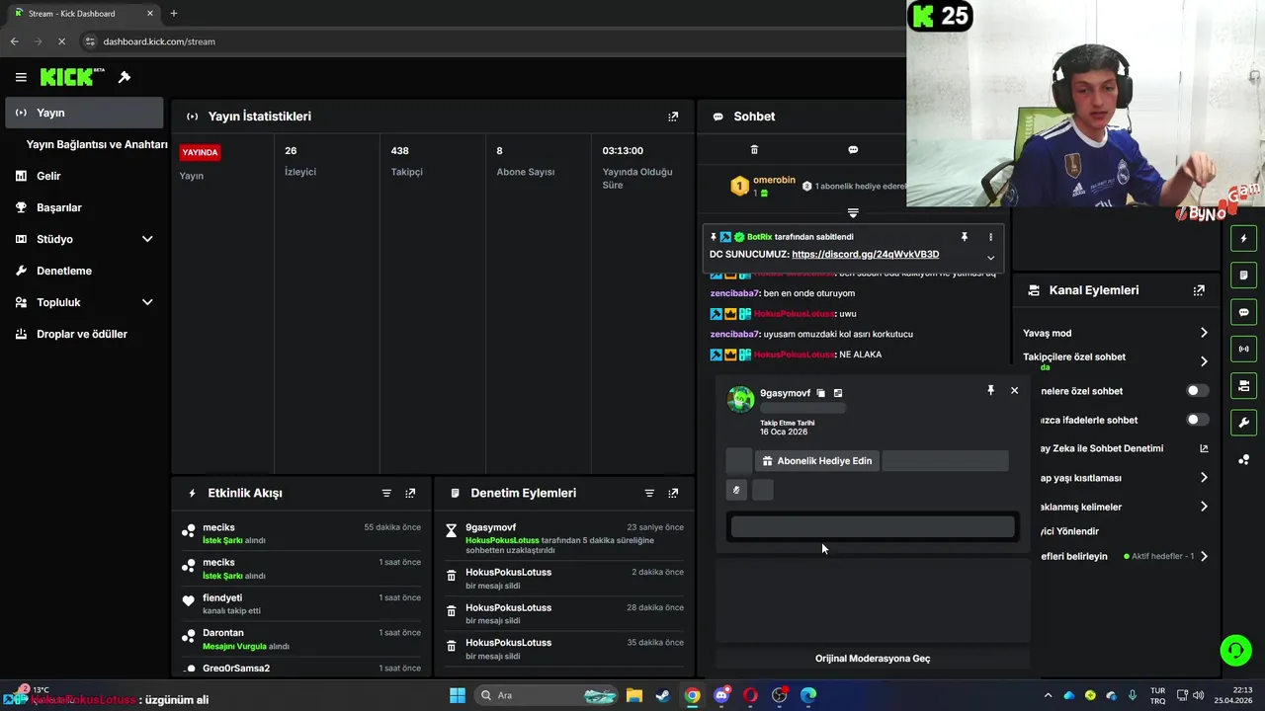Click the İzleyici Yönlendir option
Image resolution: width=1265 pixels, height=711 pixels.
coord(1069,531)
